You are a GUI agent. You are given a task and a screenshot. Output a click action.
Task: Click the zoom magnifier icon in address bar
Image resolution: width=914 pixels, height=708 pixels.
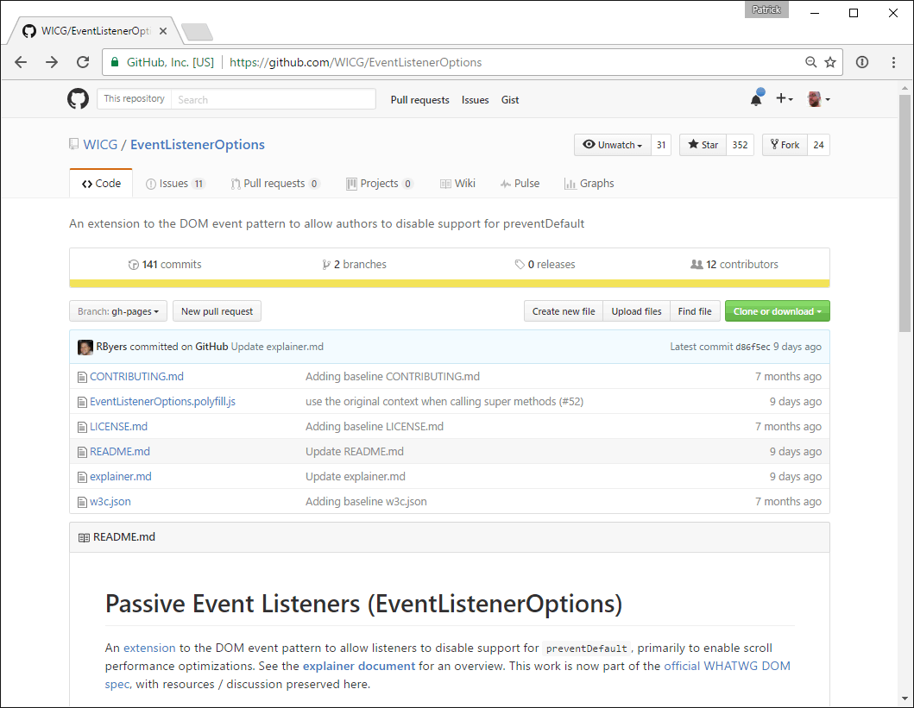tap(811, 62)
